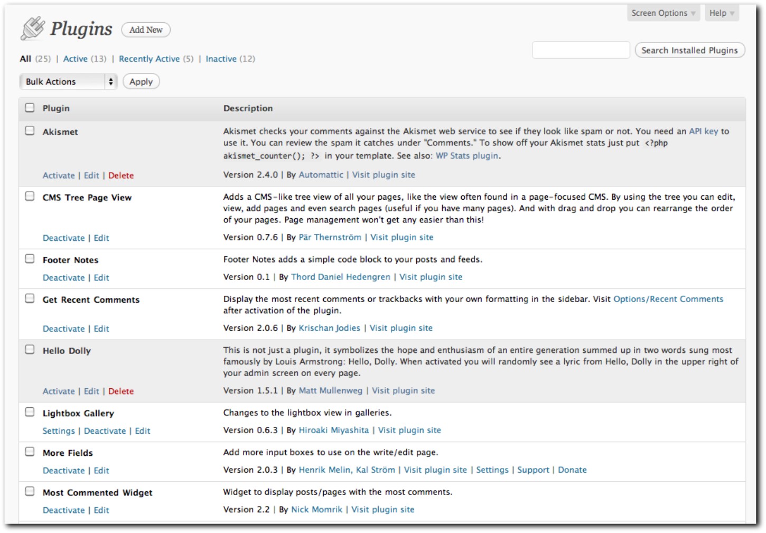Delete the Hello Dolly plugin
The image size is (766, 533).
pyautogui.click(x=121, y=391)
